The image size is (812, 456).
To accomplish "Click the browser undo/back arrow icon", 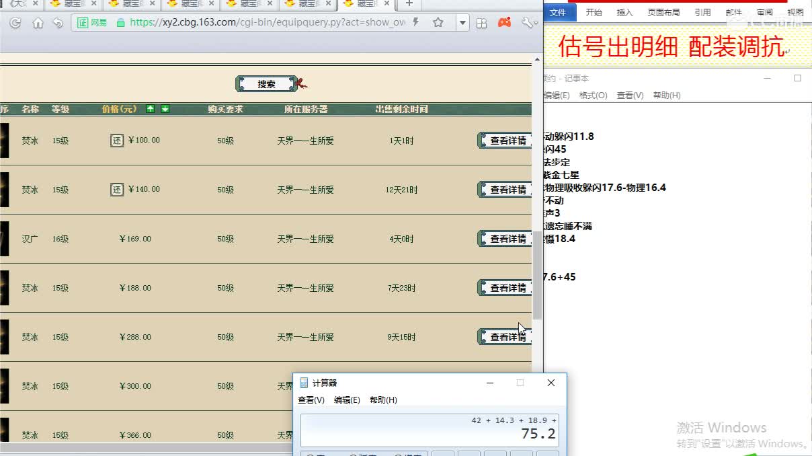I will click(x=58, y=23).
